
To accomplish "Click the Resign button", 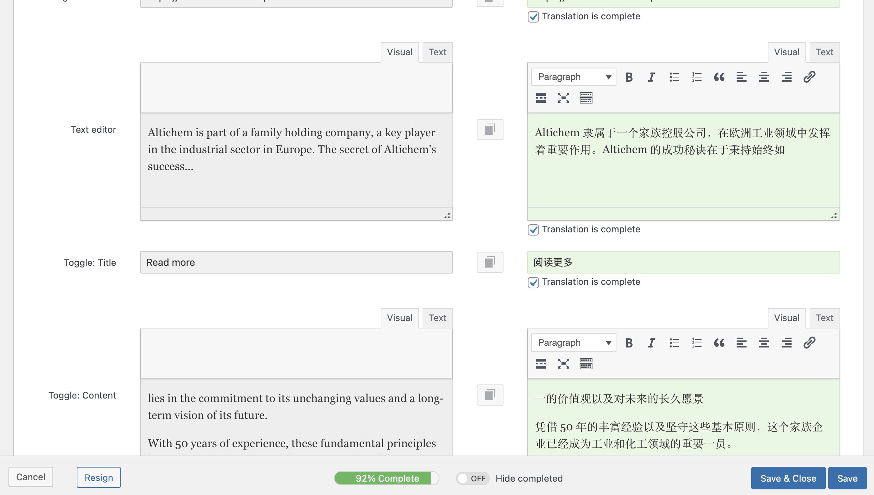I will pyautogui.click(x=99, y=477).
